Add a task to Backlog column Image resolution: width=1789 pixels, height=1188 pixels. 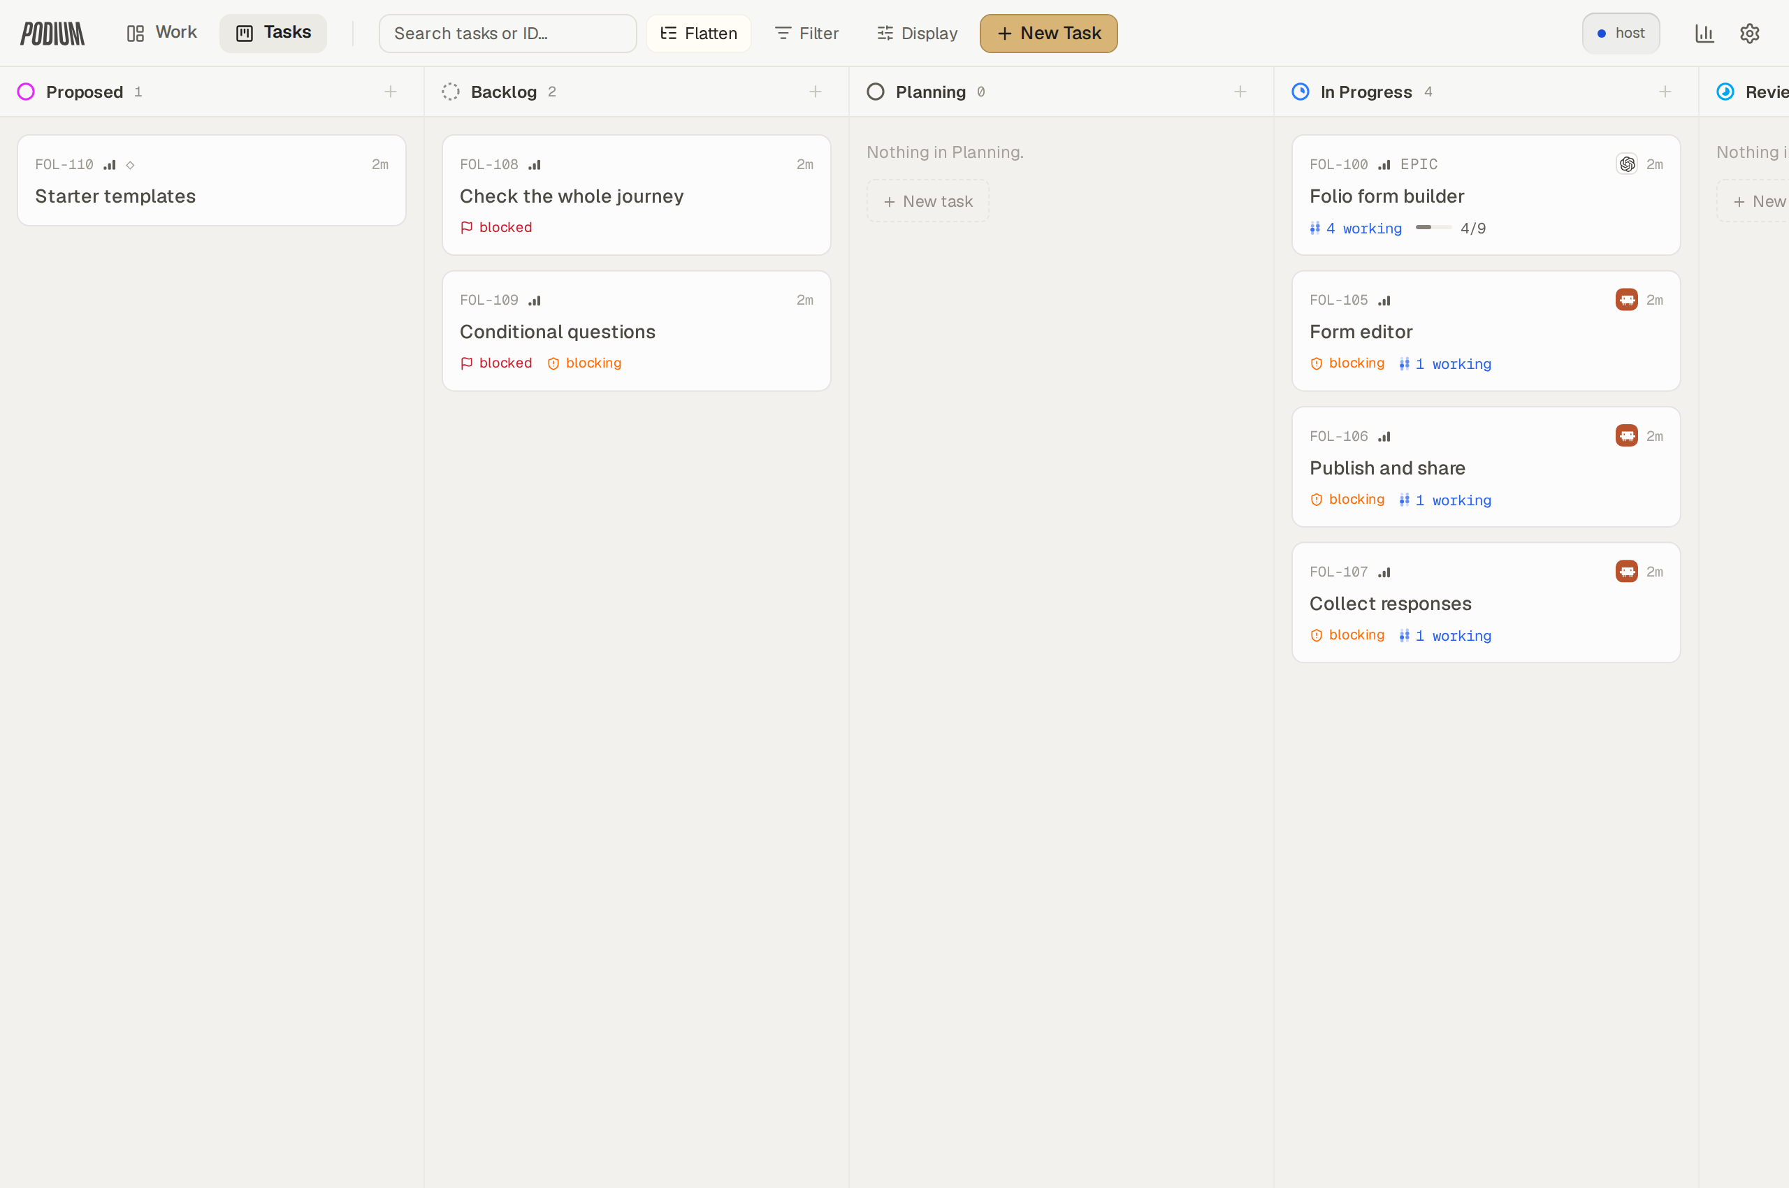(816, 92)
